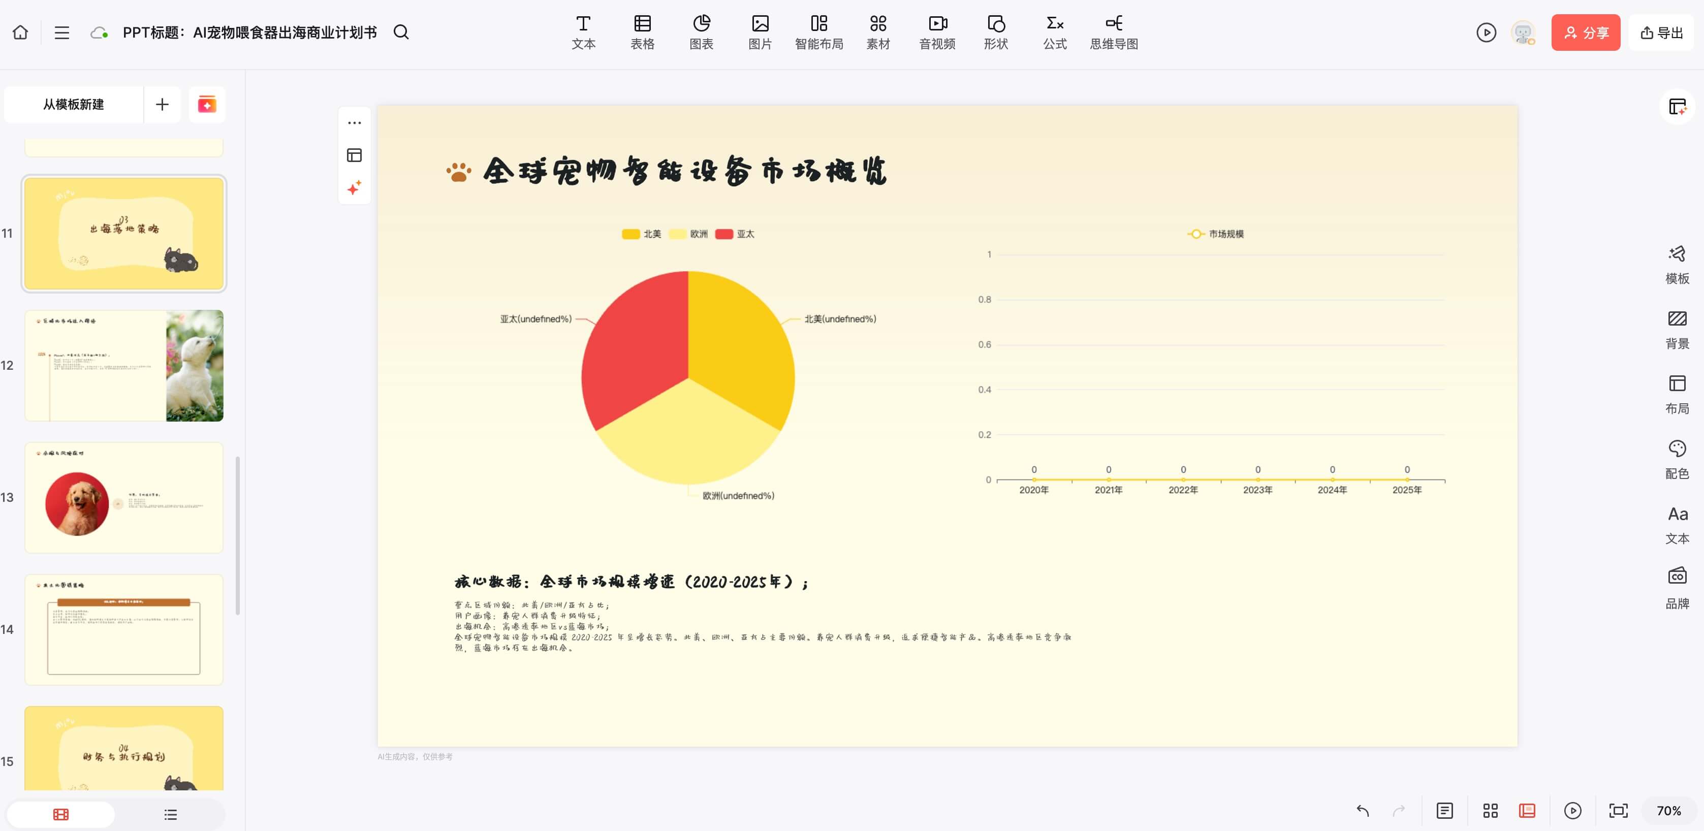The image size is (1704, 831).
Task: Open the 图表 chart insertion tool
Action: tap(701, 31)
